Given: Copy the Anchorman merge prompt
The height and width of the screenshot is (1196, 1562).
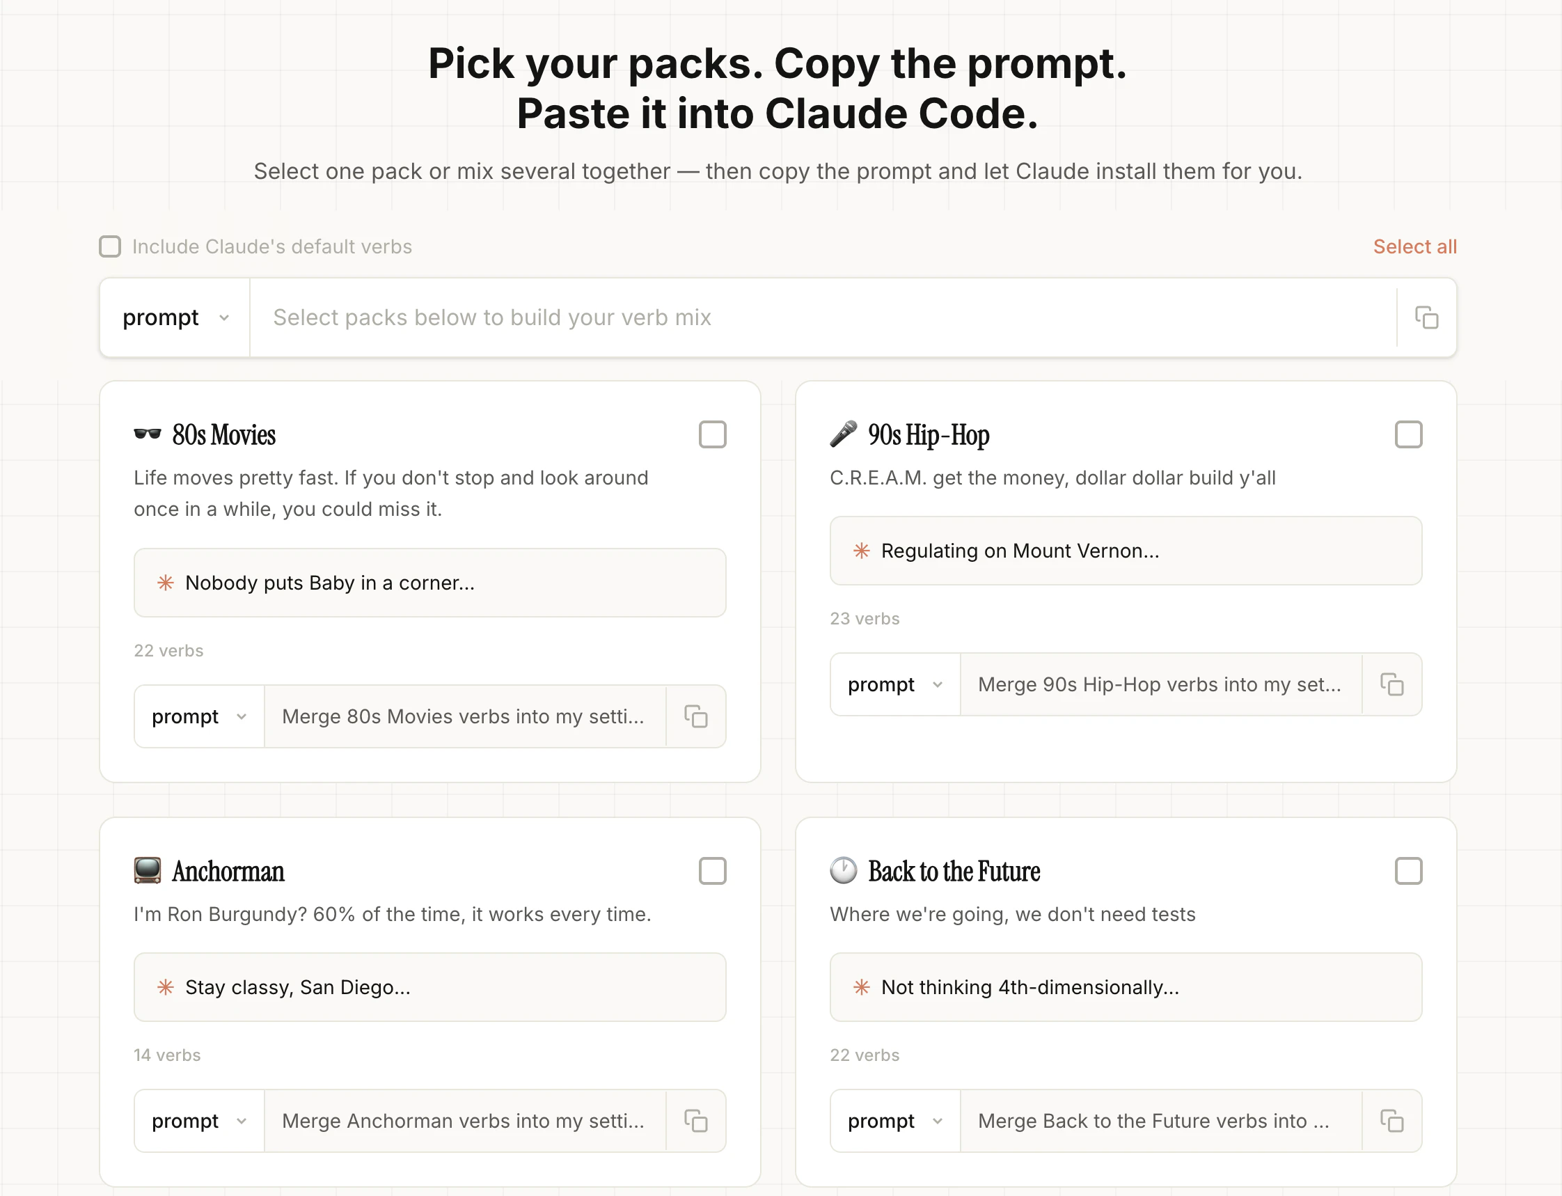Looking at the screenshot, I should pos(695,1121).
